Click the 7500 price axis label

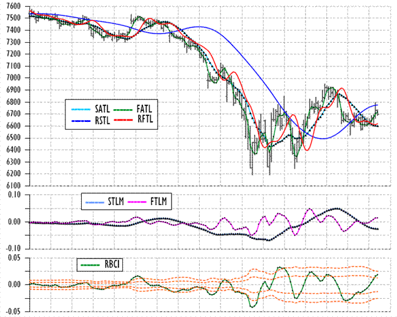click(13, 18)
